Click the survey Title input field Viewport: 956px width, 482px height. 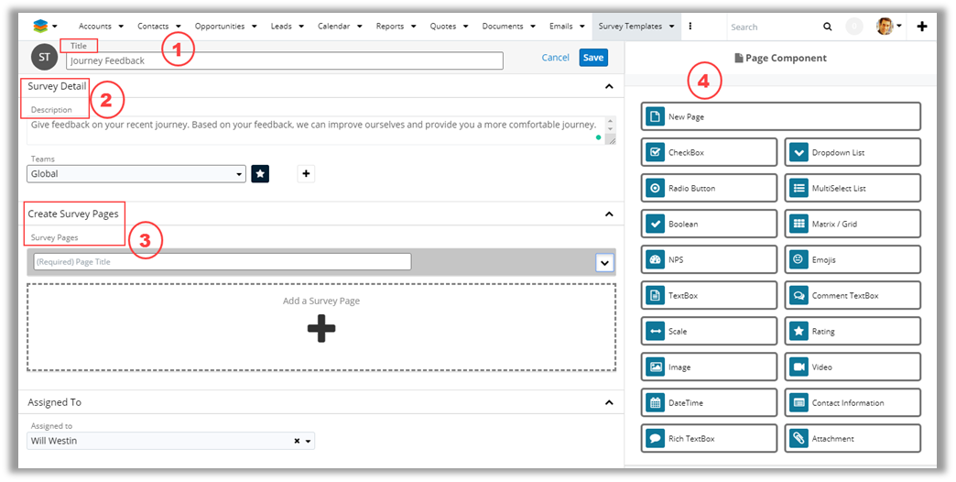pos(284,61)
